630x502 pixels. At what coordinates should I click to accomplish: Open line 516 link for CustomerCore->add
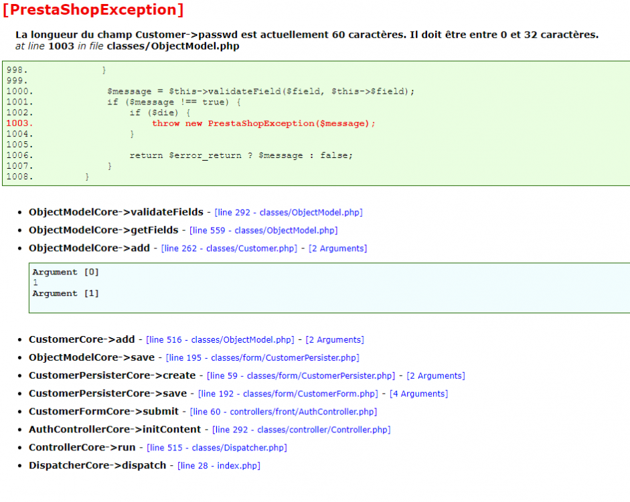[x=220, y=339]
